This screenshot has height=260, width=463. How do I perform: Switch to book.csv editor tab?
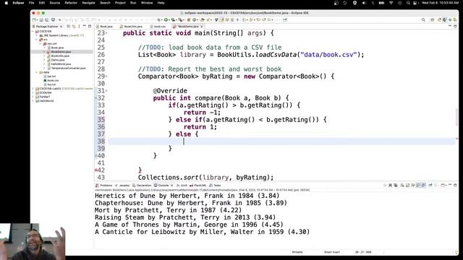tap(158, 27)
